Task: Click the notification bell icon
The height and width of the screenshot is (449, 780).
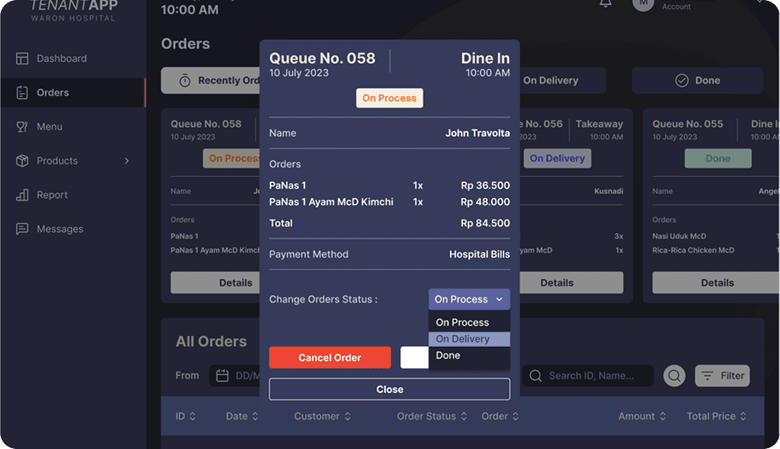Action: (605, 4)
